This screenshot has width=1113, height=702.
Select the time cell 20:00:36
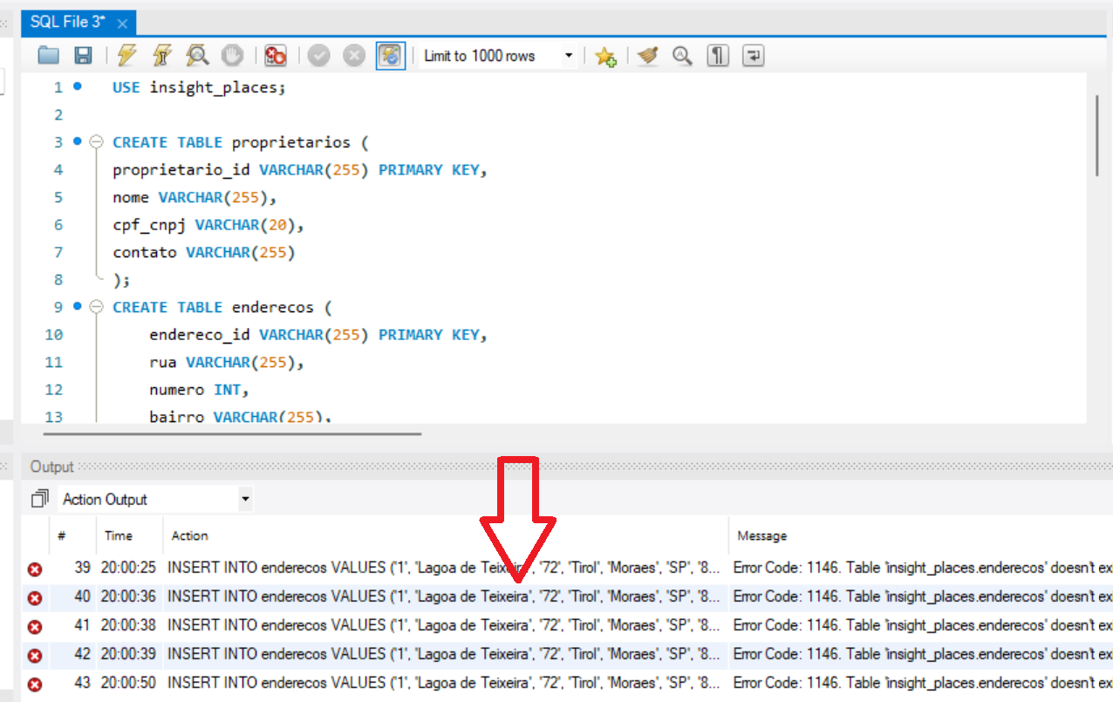tap(128, 596)
